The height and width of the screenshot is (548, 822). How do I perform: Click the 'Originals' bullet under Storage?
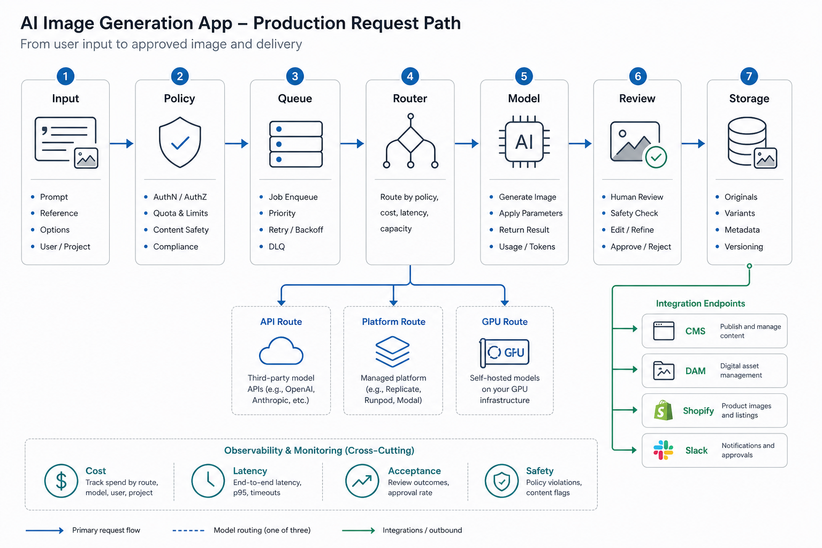pos(741,197)
